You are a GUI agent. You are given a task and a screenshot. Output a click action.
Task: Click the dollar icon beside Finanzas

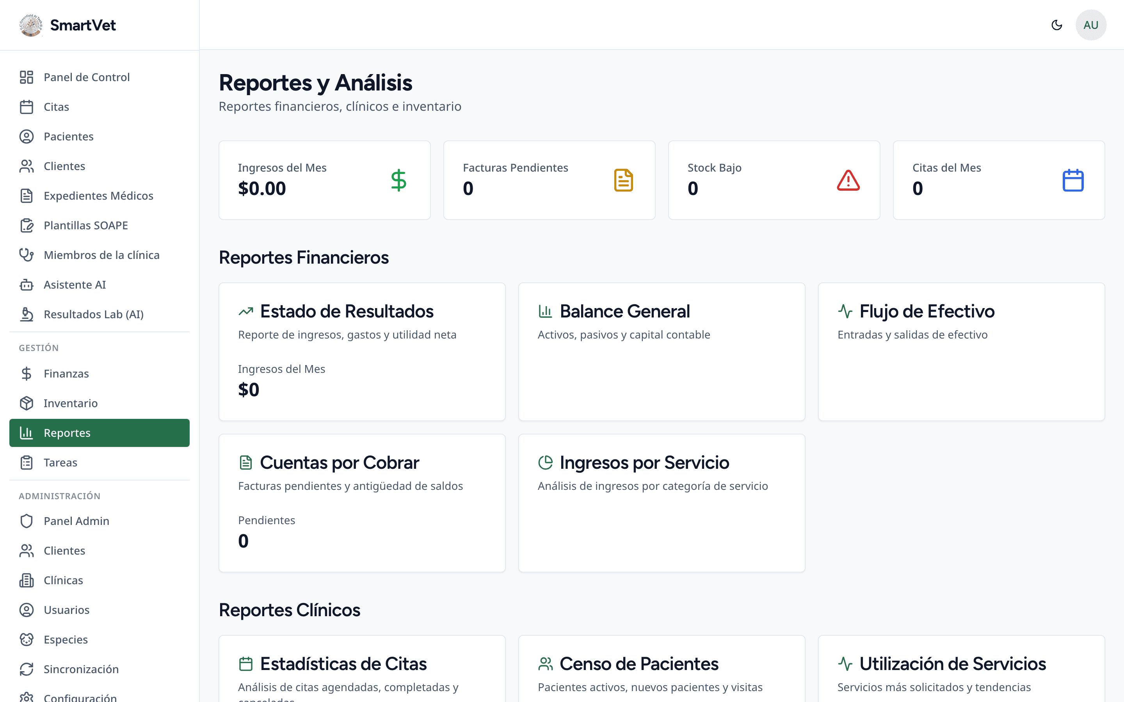tap(27, 374)
